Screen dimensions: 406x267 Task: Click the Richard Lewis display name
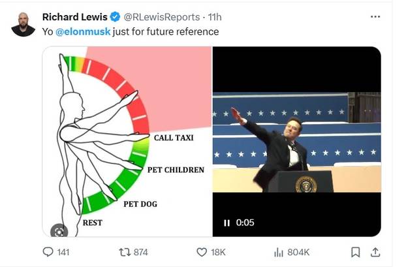(x=74, y=17)
